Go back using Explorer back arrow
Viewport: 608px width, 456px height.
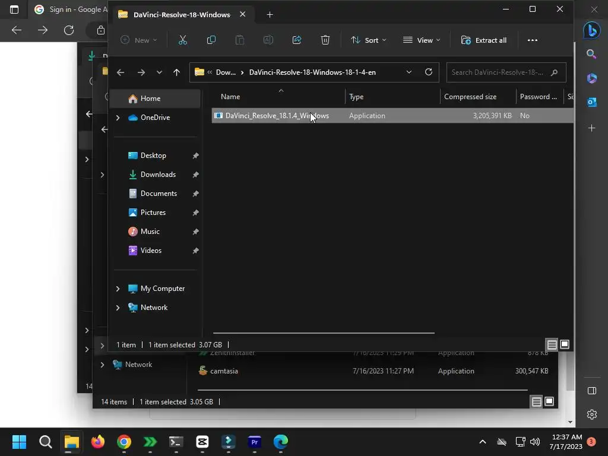point(121,72)
